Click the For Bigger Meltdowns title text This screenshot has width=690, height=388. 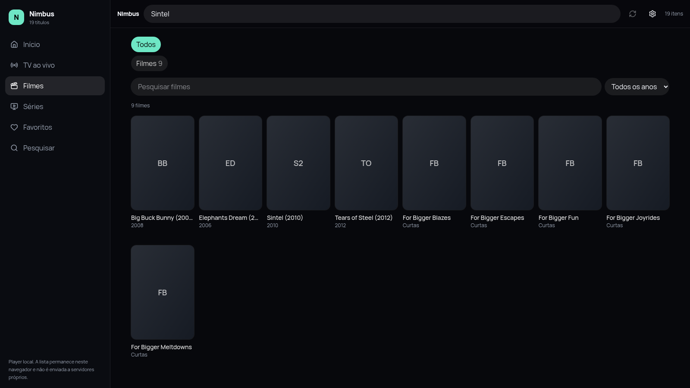click(x=161, y=347)
